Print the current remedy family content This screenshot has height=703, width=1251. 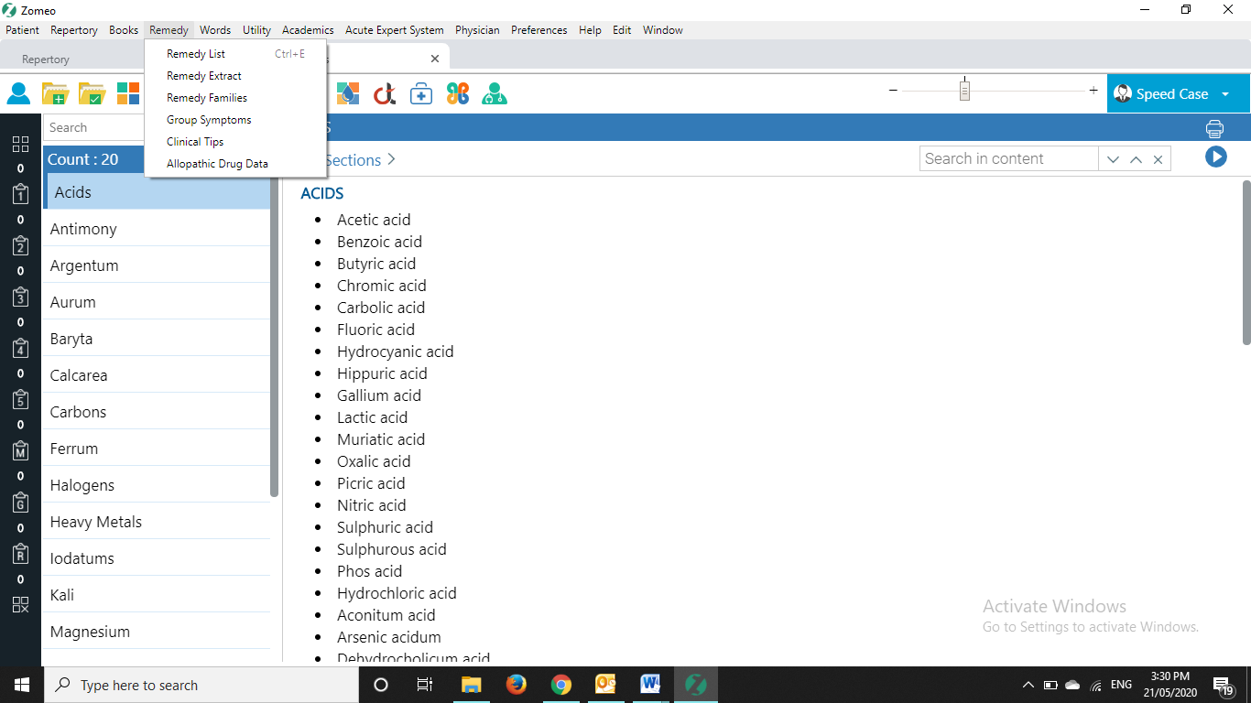click(1214, 129)
